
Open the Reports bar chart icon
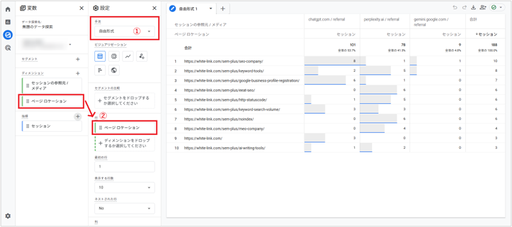click(x=8, y=22)
